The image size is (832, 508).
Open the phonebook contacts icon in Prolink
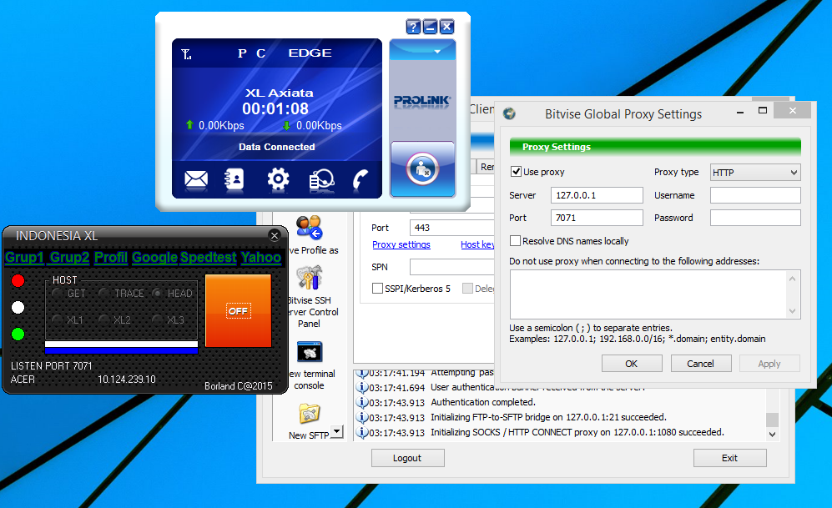234,179
